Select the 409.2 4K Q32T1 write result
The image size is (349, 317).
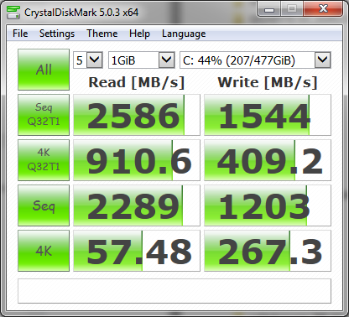click(x=268, y=160)
